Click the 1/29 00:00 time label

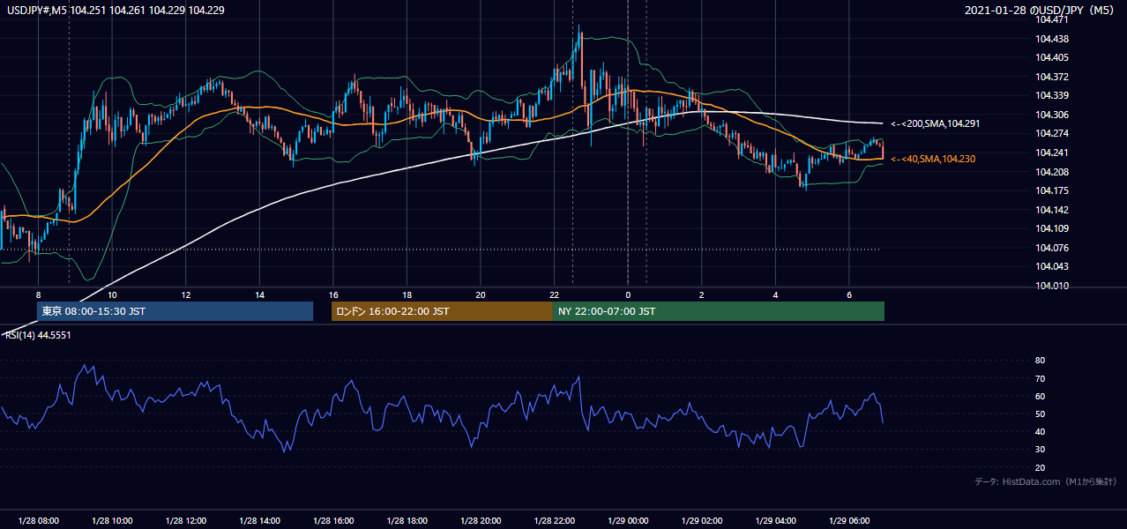tap(628, 520)
